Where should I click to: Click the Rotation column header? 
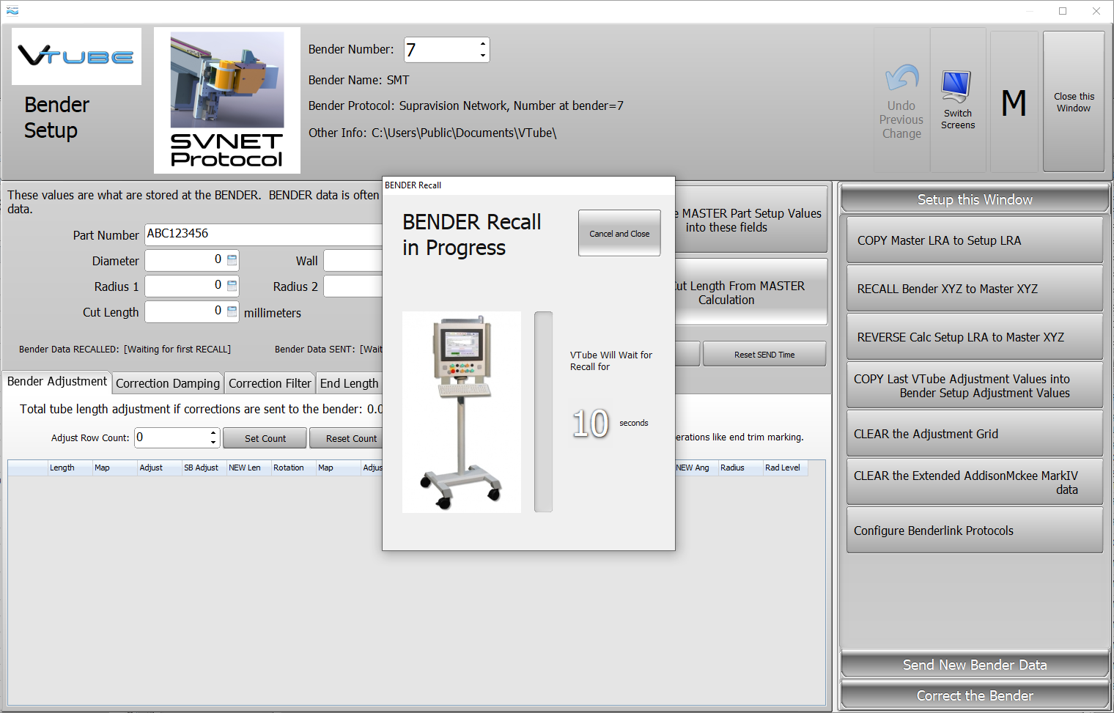pos(289,468)
